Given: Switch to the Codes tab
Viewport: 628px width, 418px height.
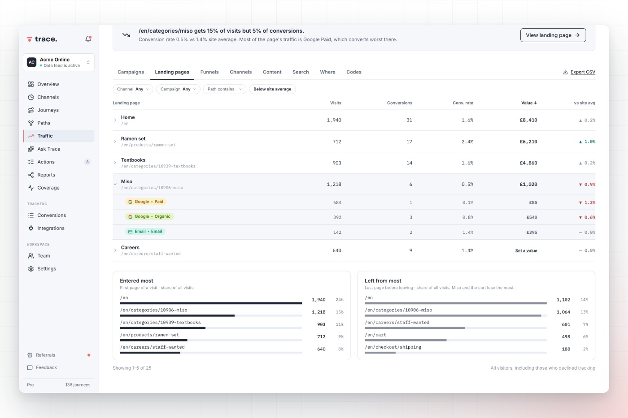Looking at the screenshot, I should click(354, 72).
